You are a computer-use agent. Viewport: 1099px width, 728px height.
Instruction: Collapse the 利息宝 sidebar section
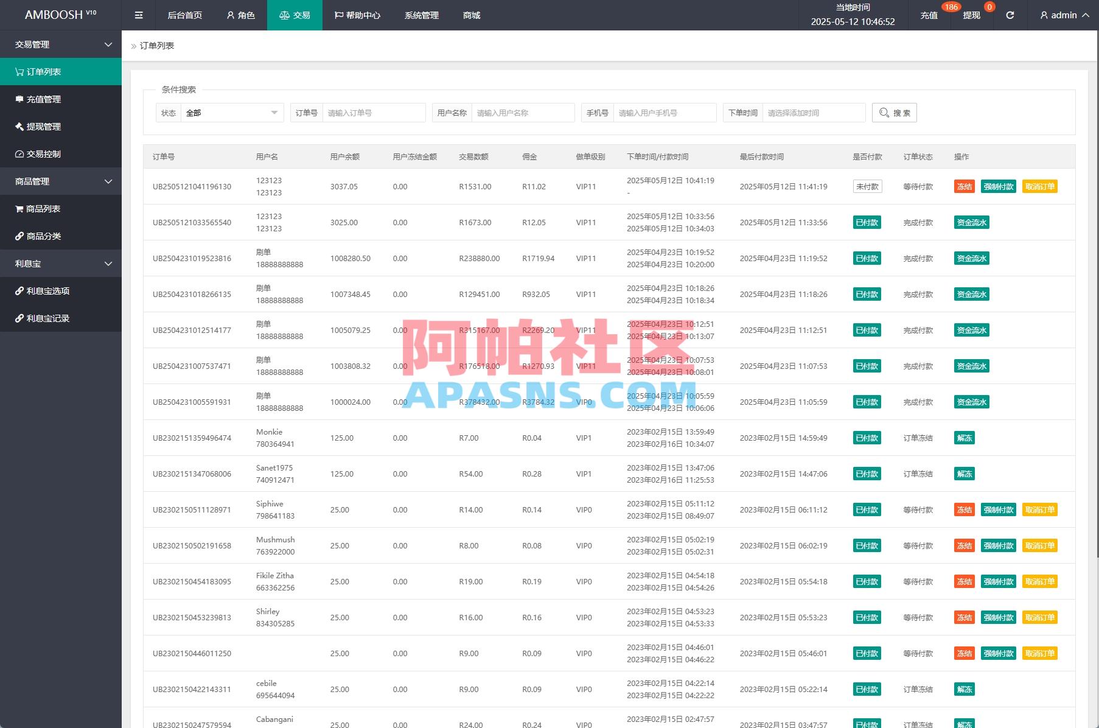tap(61, 263)
